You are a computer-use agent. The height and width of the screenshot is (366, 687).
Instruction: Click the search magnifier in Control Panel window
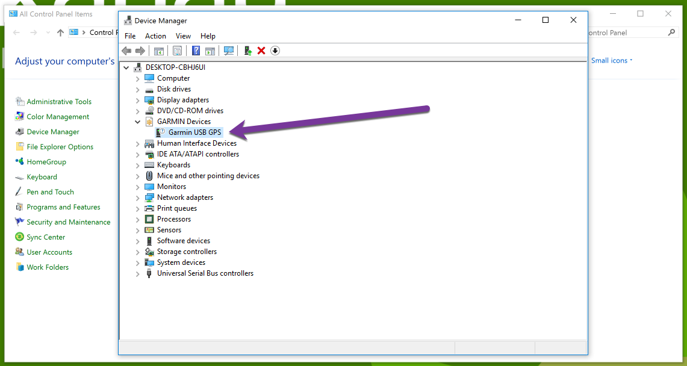point(671,33)
